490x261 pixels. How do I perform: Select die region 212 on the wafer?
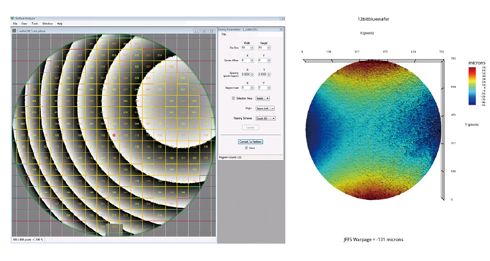[x=114, y=215]
